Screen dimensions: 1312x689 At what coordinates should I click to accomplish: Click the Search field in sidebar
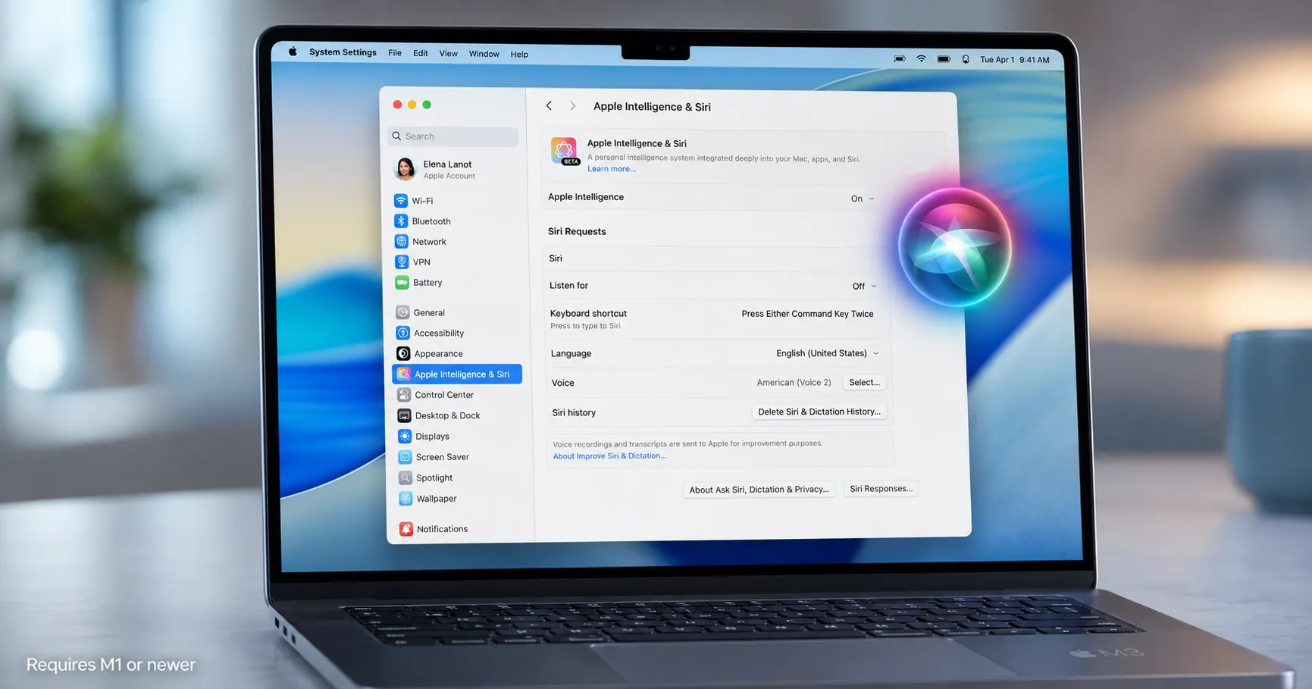(x=453, y=136)
